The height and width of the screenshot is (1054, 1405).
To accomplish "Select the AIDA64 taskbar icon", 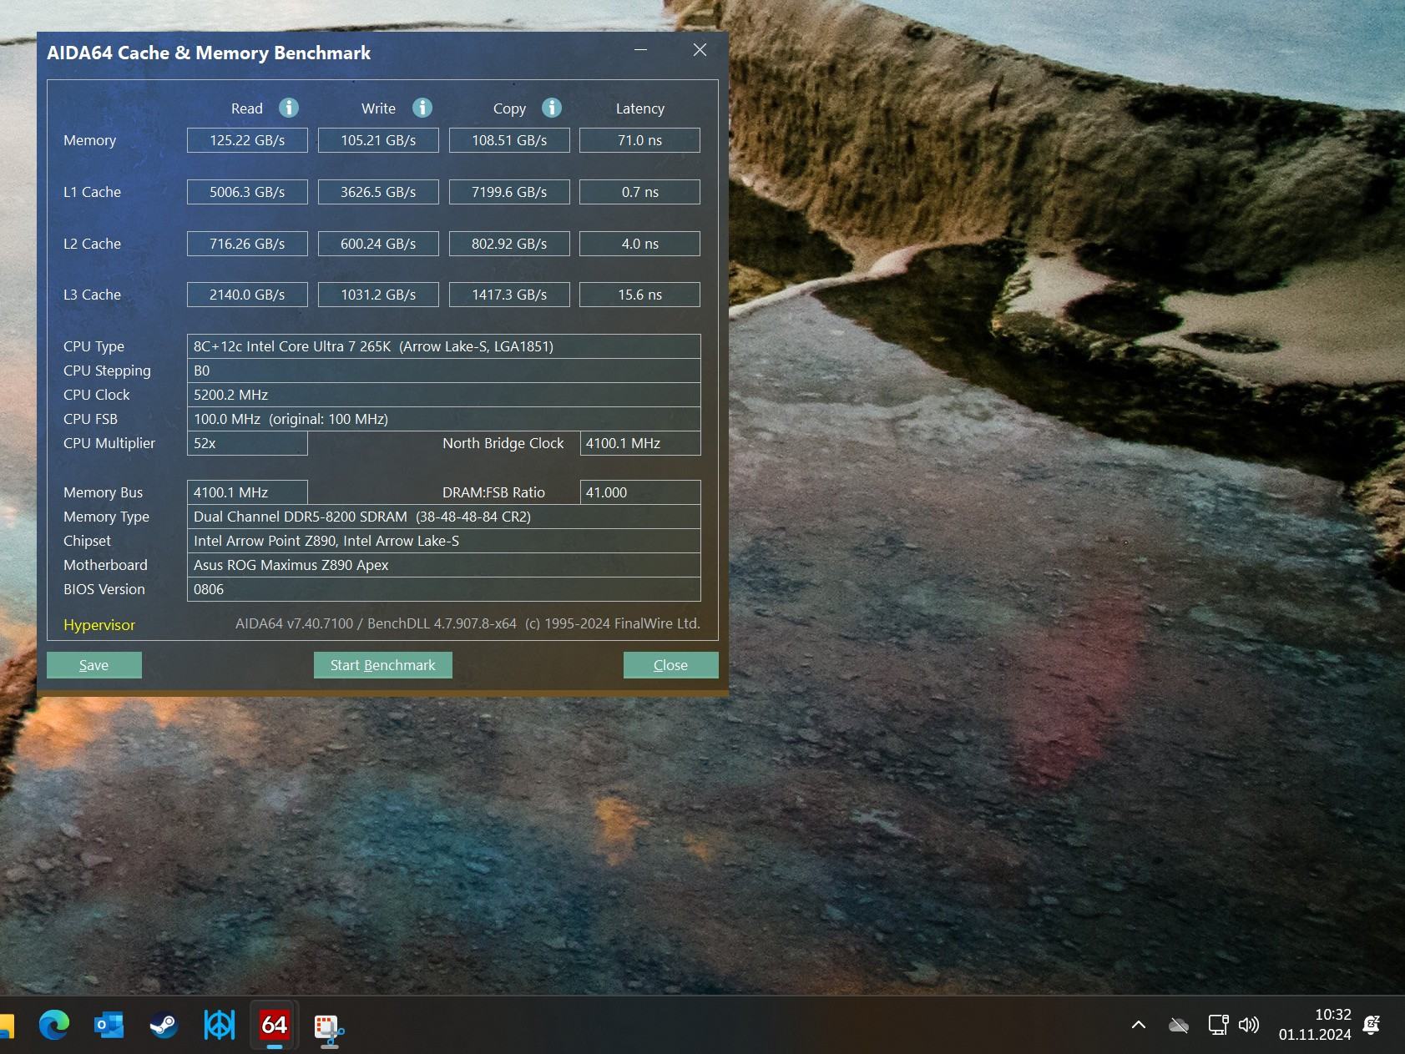I will (x=274, y=1025).
